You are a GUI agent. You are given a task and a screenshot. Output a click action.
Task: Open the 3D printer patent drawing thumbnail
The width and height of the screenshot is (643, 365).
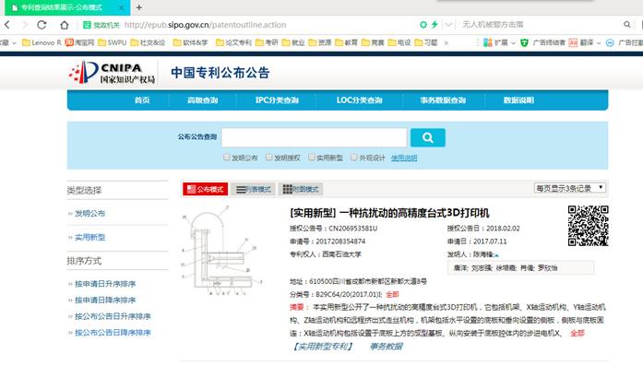point(221,251)
